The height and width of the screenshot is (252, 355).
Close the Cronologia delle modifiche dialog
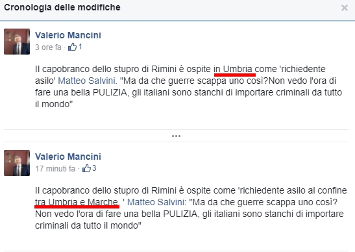click(x=345, y=8)
